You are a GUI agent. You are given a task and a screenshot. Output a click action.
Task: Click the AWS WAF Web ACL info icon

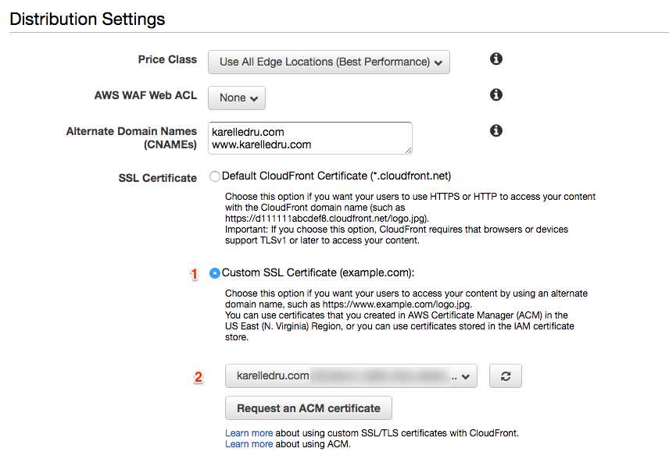(495, 94)
